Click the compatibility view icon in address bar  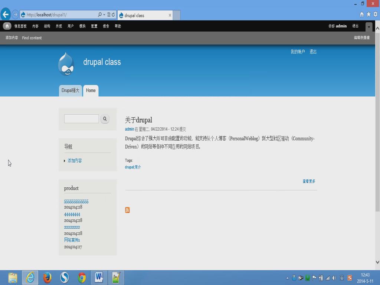tap(109, 14)
